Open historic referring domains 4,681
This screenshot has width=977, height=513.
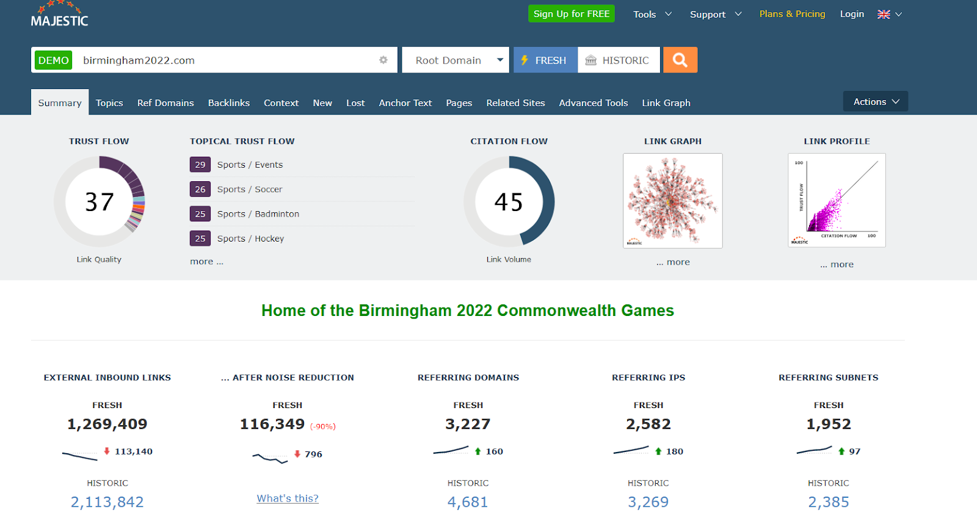468,502
